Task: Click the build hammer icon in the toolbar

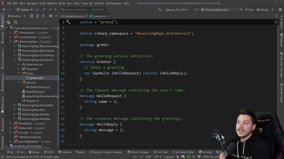Action: 160,10
